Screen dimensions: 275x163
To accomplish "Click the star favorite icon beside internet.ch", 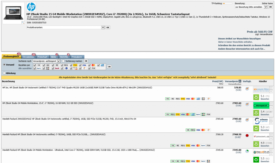I will (x=271, y=135).
